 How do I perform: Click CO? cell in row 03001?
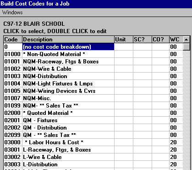[x=160, y=150]
